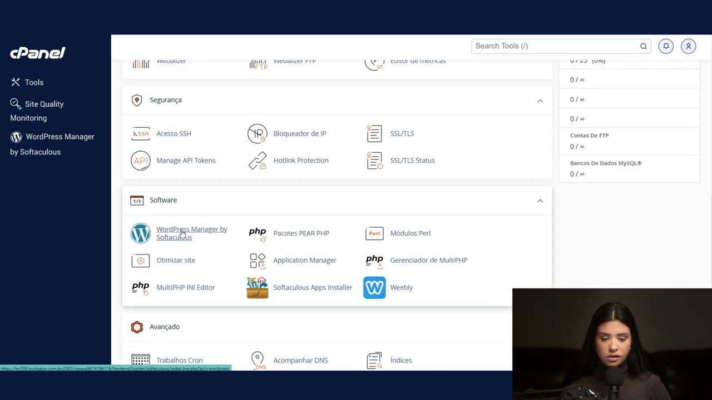Click the Hotlink Protection icon

coord(258,161)
